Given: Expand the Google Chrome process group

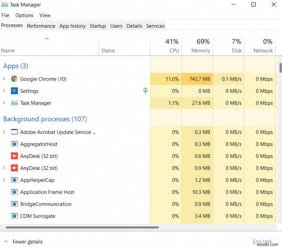Looking at the screenshot, I should point(4,79).
